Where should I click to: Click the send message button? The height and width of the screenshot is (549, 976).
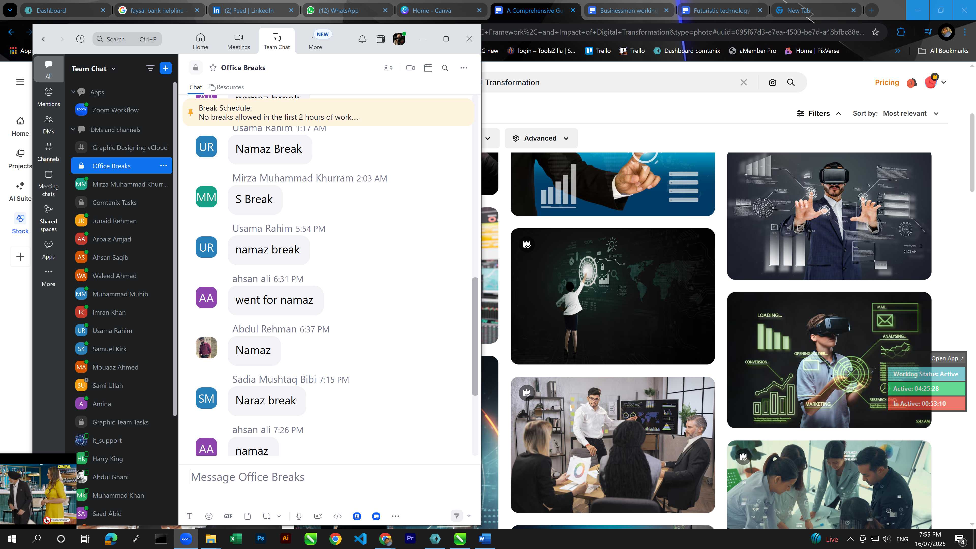click(x=456, y=516)
